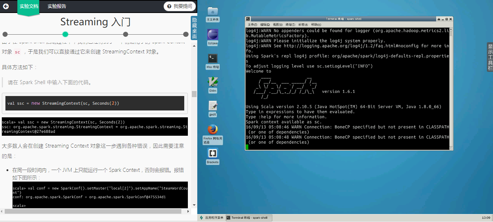
Task: Click the question mark icon in 我要提问
Action: [169, 6]
